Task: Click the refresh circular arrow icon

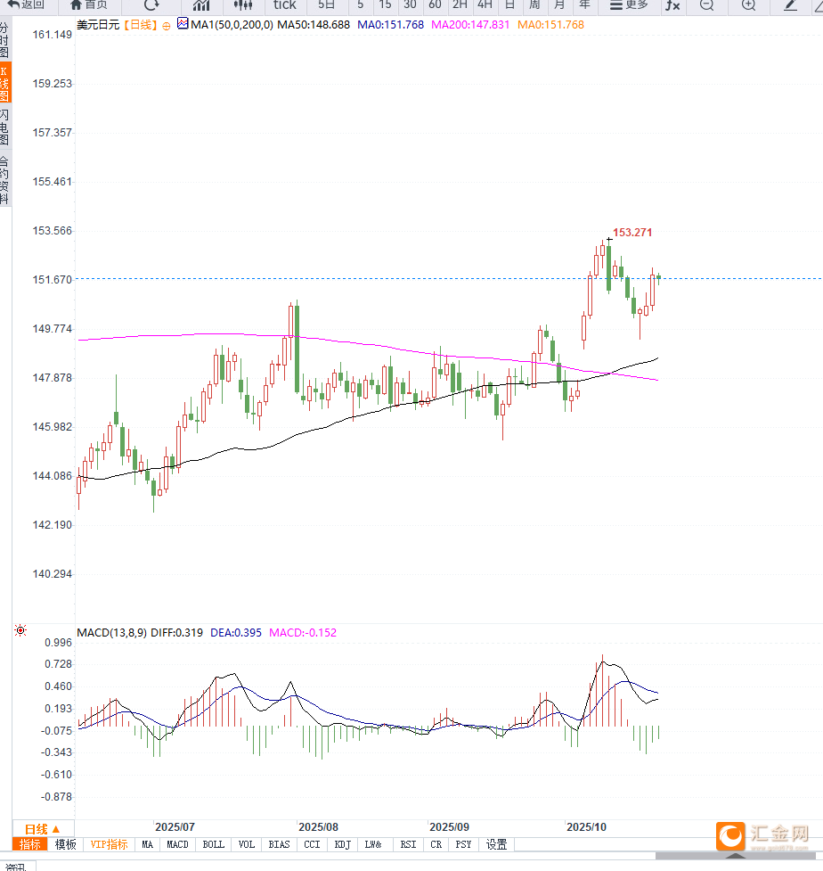Action: pyautogui.click(x=151, y=5)
